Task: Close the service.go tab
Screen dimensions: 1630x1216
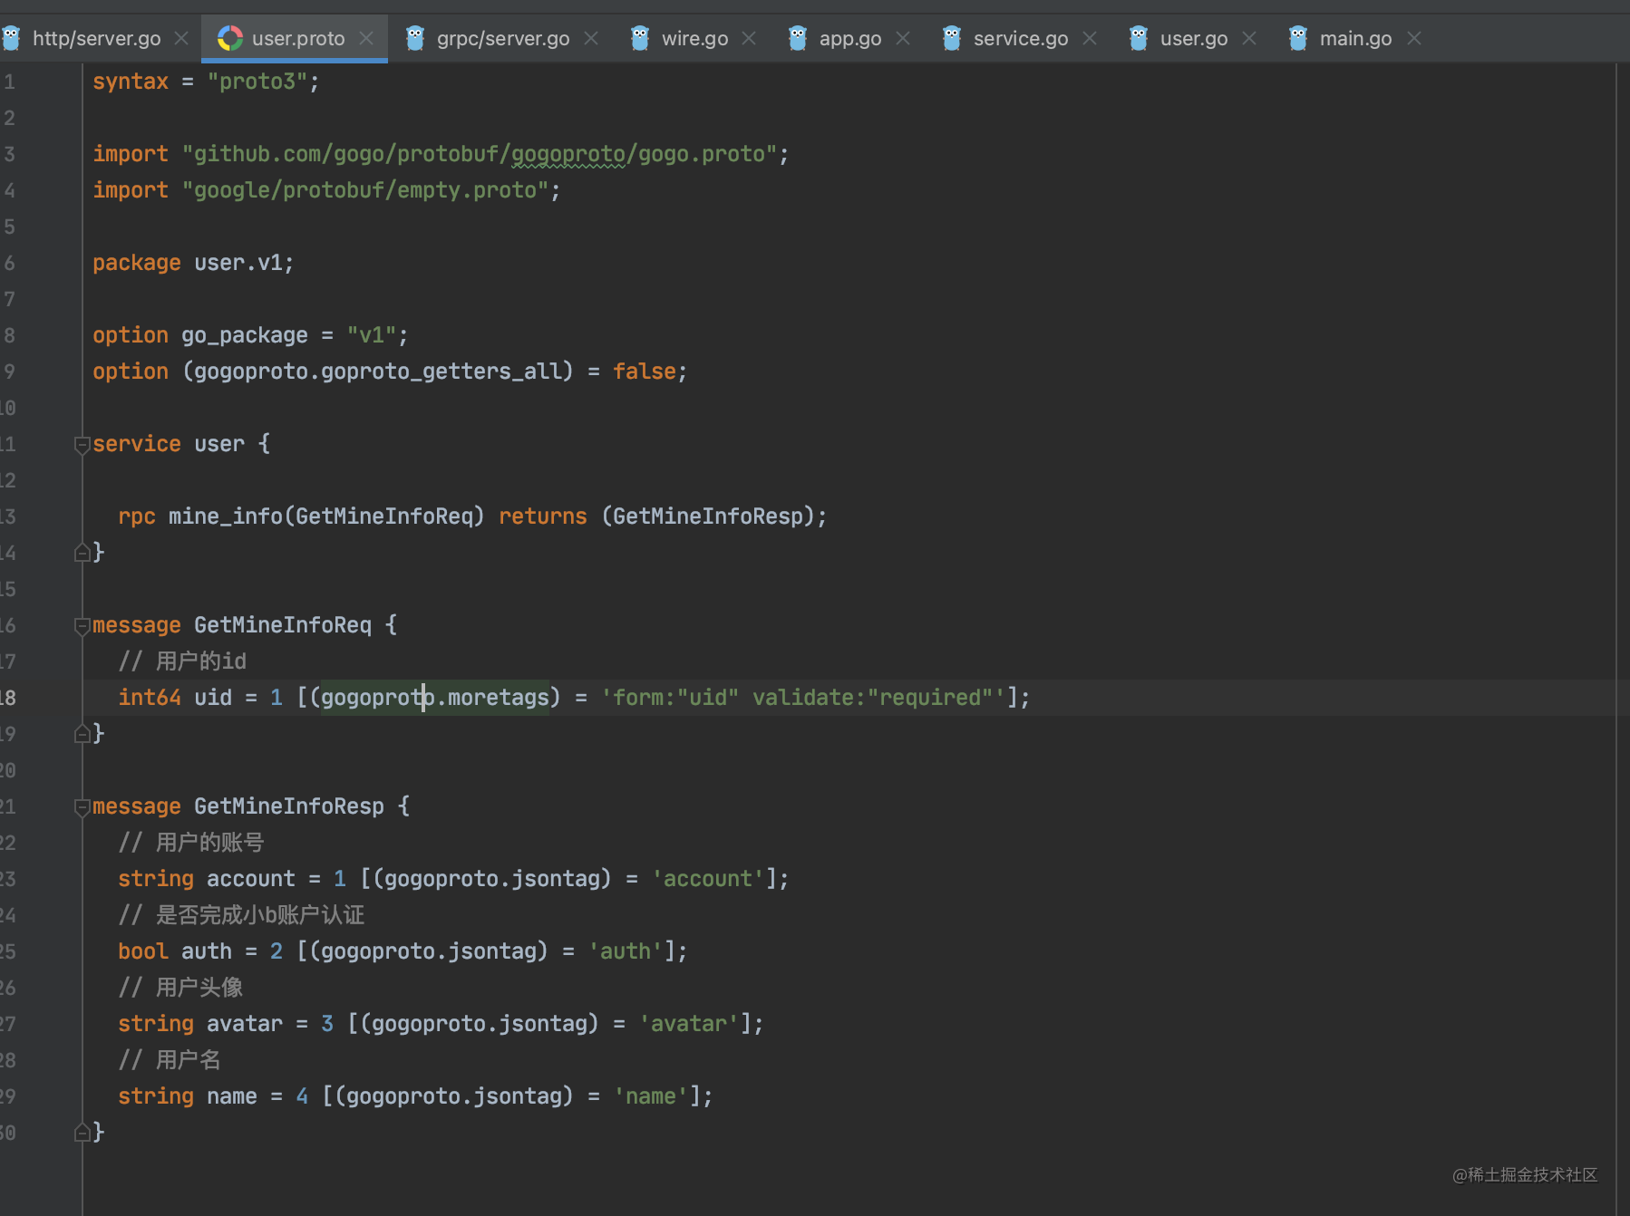Action: pyautogui.click(x=1090, y=38)
